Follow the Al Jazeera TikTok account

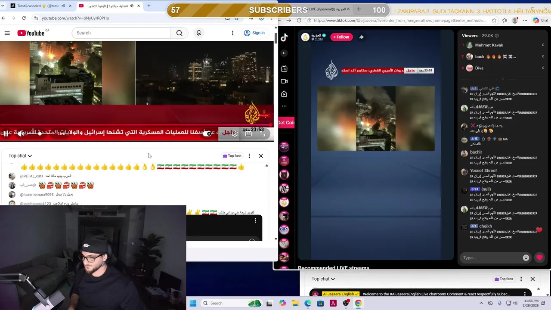[341, 37]
